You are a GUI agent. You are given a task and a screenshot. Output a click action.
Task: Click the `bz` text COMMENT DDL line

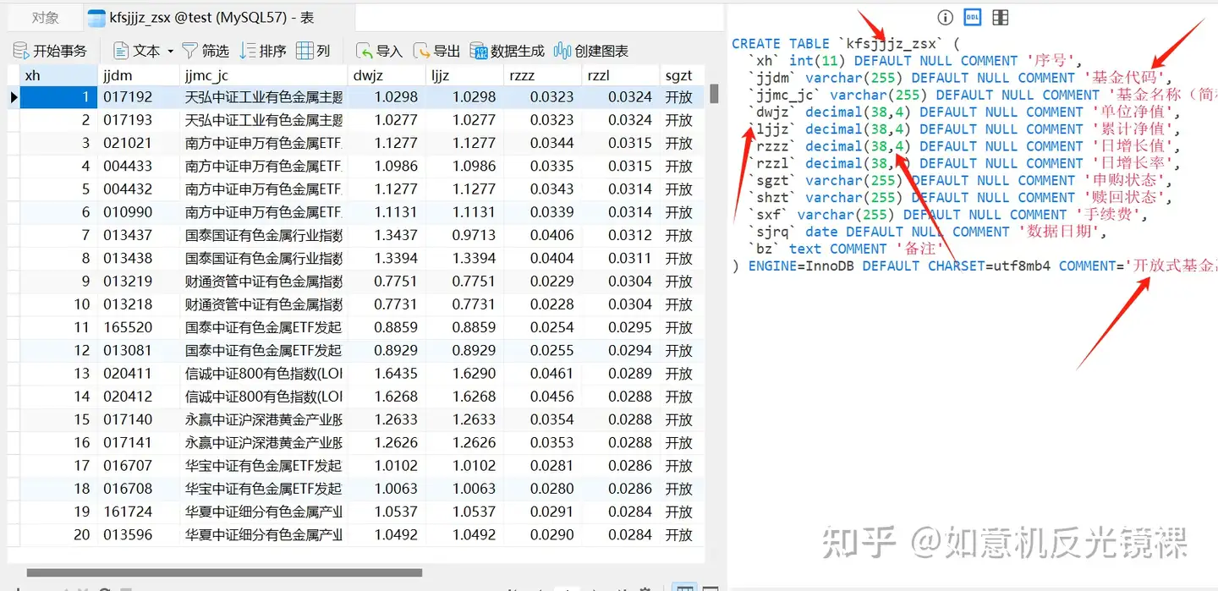click(x=847, y=249)
